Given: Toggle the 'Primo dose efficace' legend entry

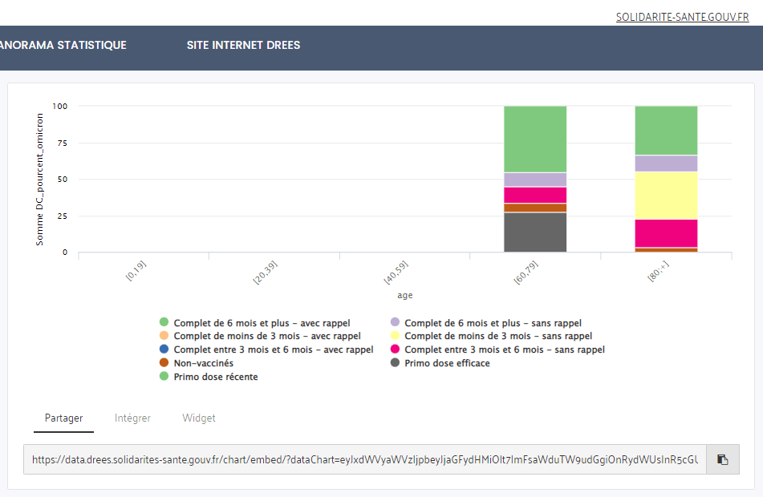Looking at the screenshot, I should (x=447, y=363).
